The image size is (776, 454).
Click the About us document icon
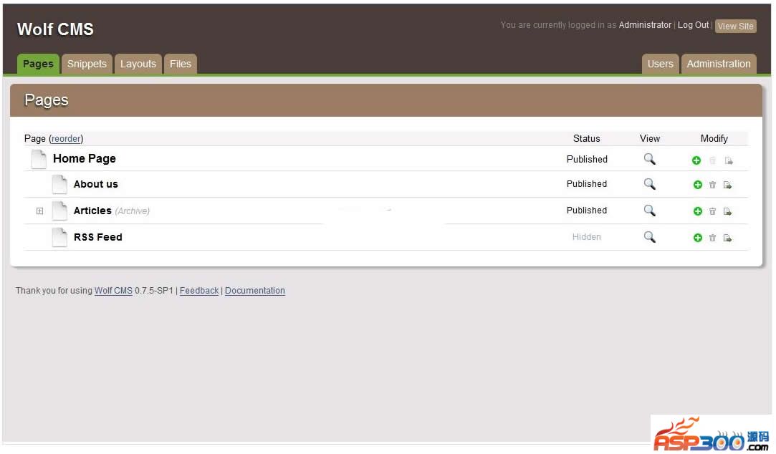click(x=59, y=184)
